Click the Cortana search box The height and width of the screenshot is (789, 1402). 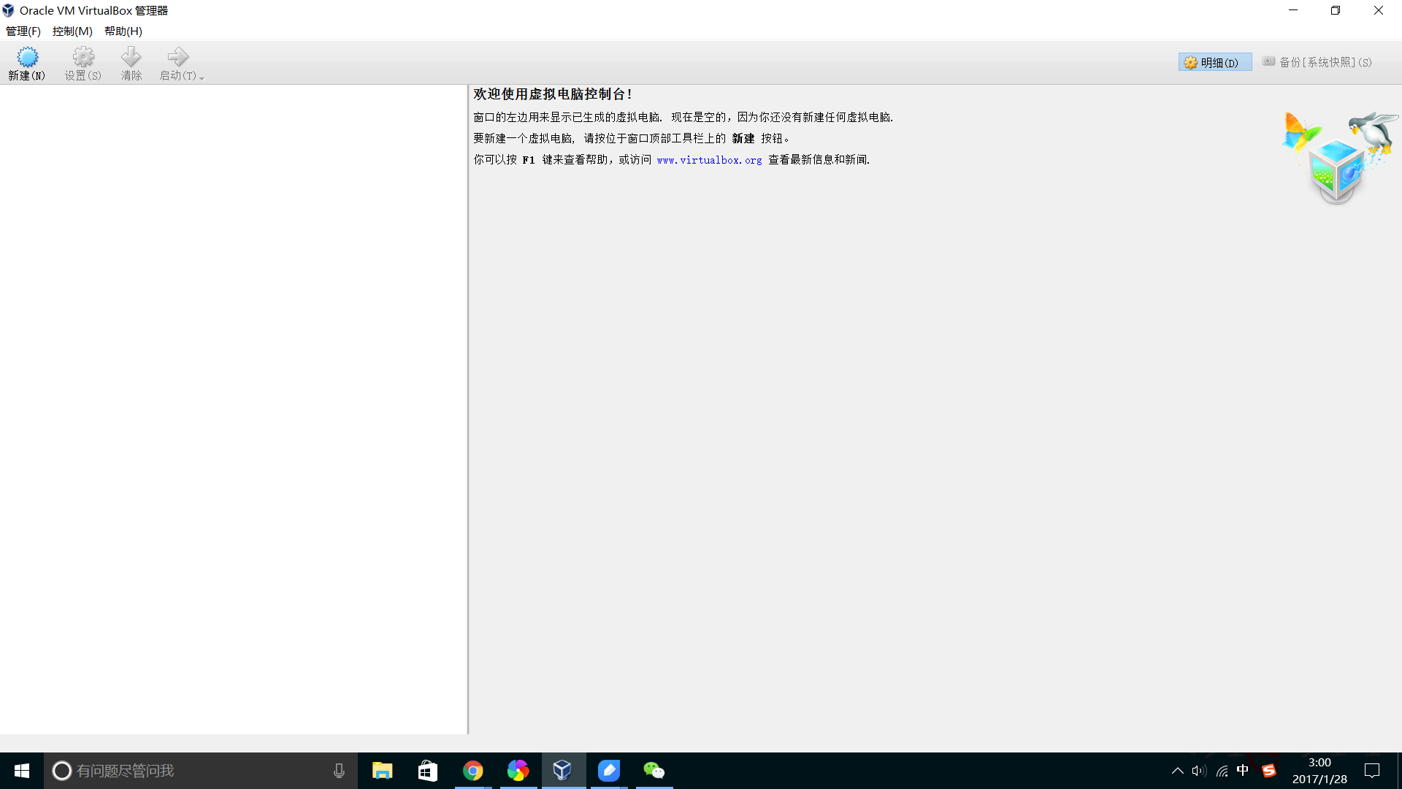pyautogui.click(x=201, y=771)
